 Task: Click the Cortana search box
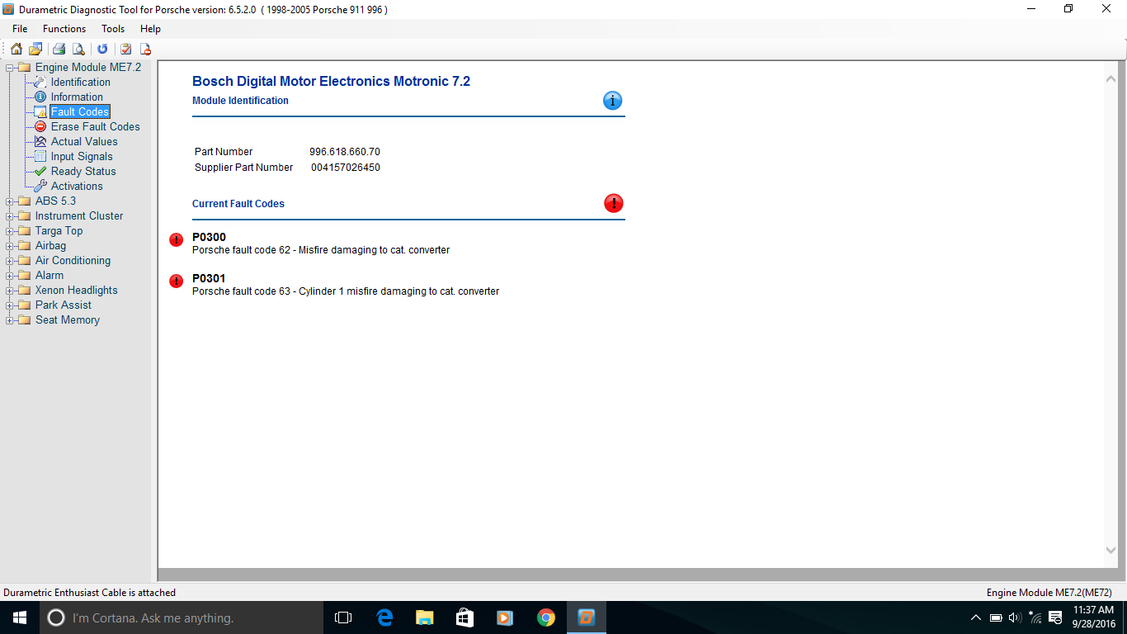point(182,617)
